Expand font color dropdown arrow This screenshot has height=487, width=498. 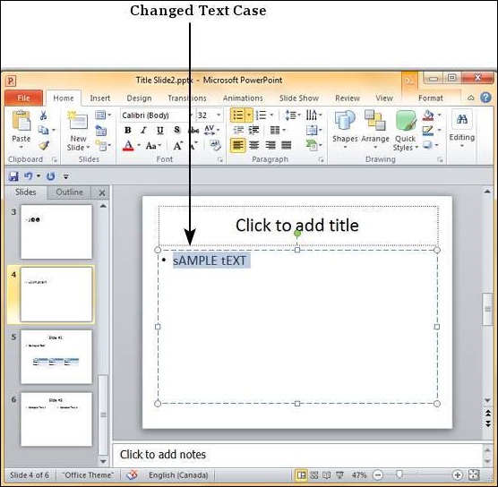[x=139, y=145]
